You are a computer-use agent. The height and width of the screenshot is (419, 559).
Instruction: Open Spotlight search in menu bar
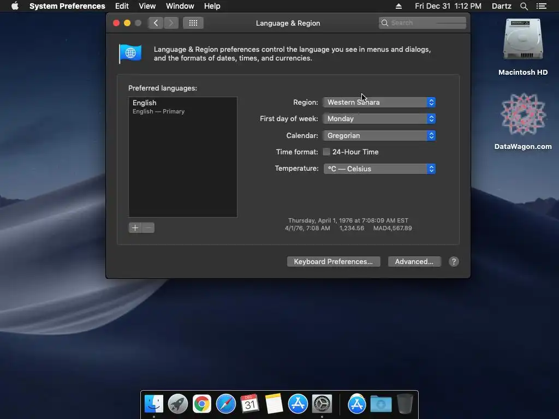coord(524,6)
